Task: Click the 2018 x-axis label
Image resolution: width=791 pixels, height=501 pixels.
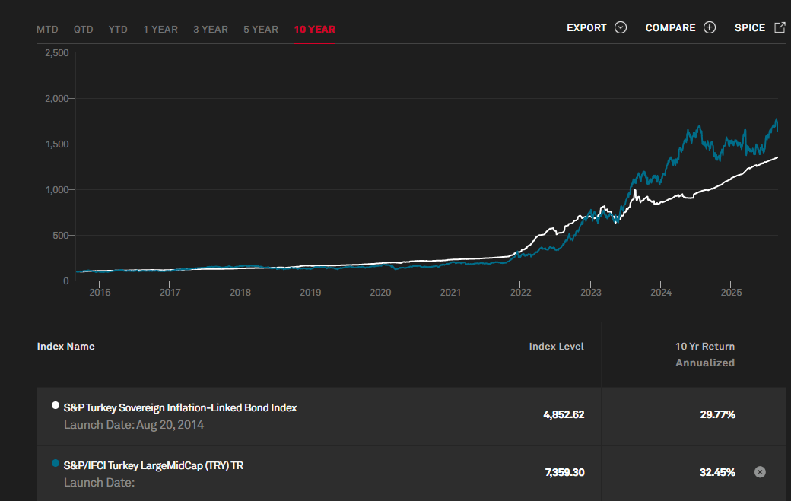Action: point(240,293)
